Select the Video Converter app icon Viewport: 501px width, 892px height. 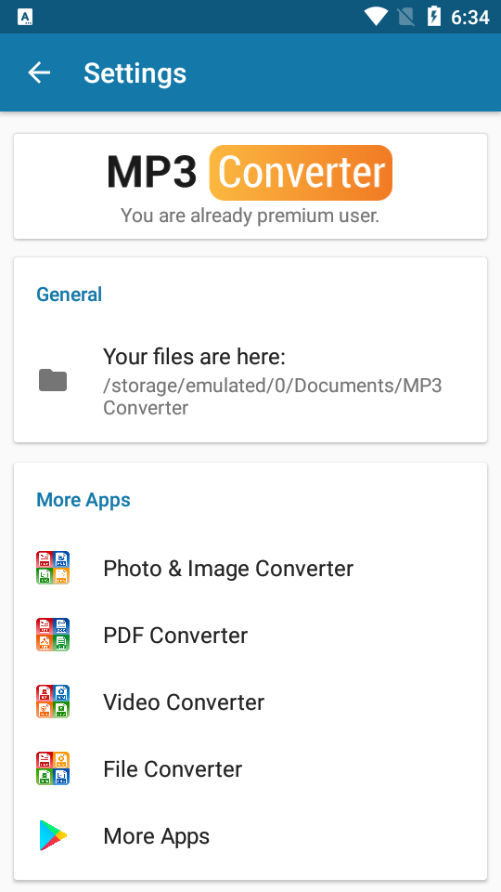tap(53, 702)
